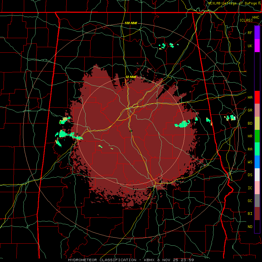
Task: Click the UK legend label
Action: click(250, 46)
